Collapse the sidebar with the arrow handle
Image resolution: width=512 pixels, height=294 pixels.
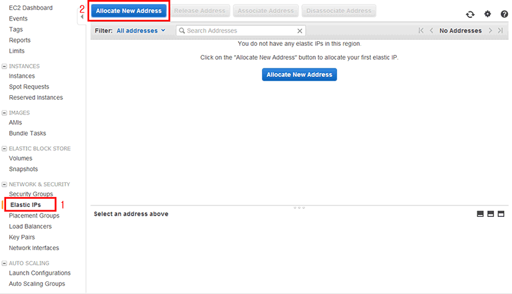coord(82,17)
